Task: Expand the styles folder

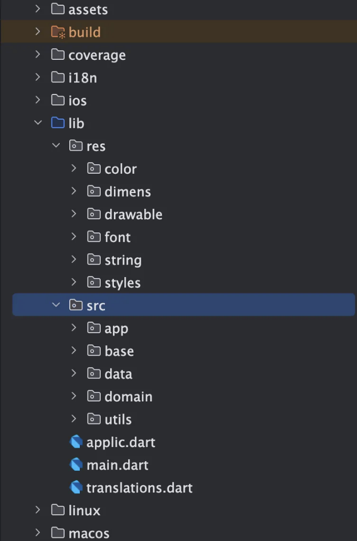Action: tap(73, 282)
